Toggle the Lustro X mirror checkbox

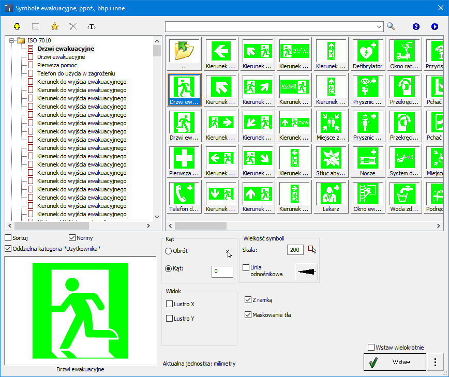170,304
